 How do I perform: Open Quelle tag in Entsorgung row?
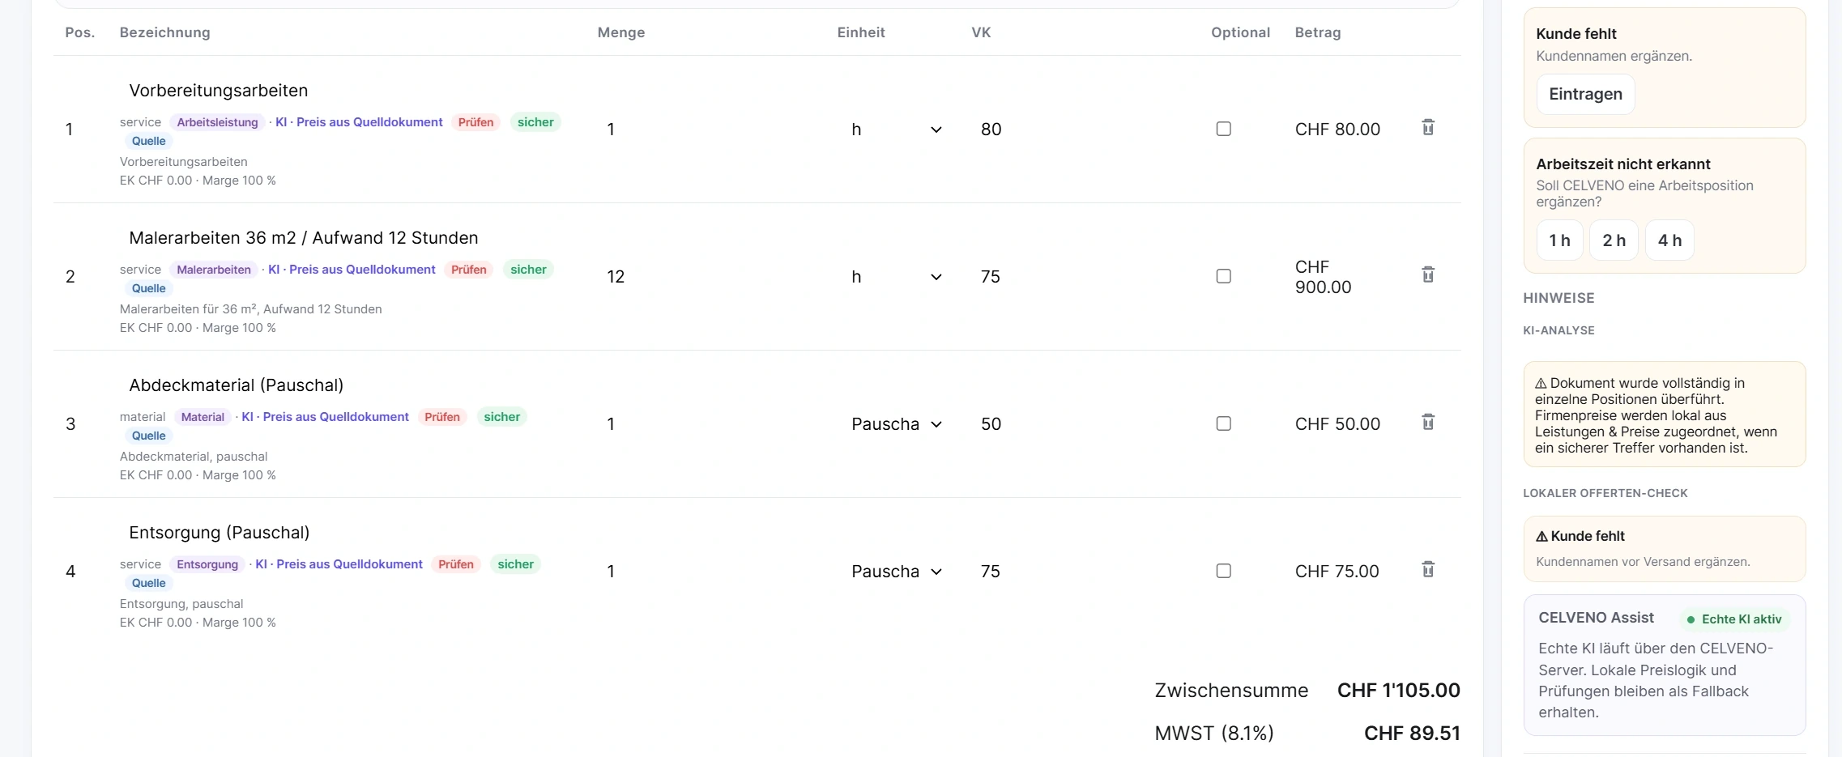[x=149, y=583]
